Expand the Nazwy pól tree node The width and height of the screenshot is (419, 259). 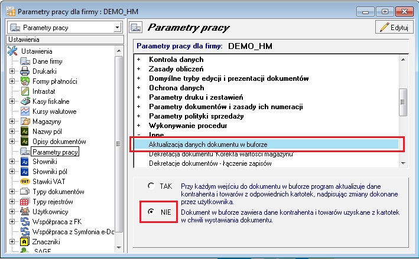[12, 131]
